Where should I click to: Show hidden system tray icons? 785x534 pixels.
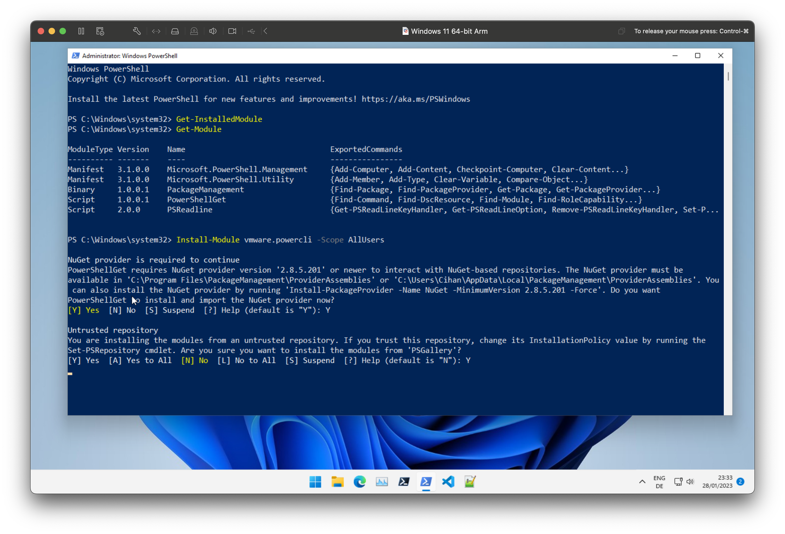pyautogui.click(x=642, y=482)
